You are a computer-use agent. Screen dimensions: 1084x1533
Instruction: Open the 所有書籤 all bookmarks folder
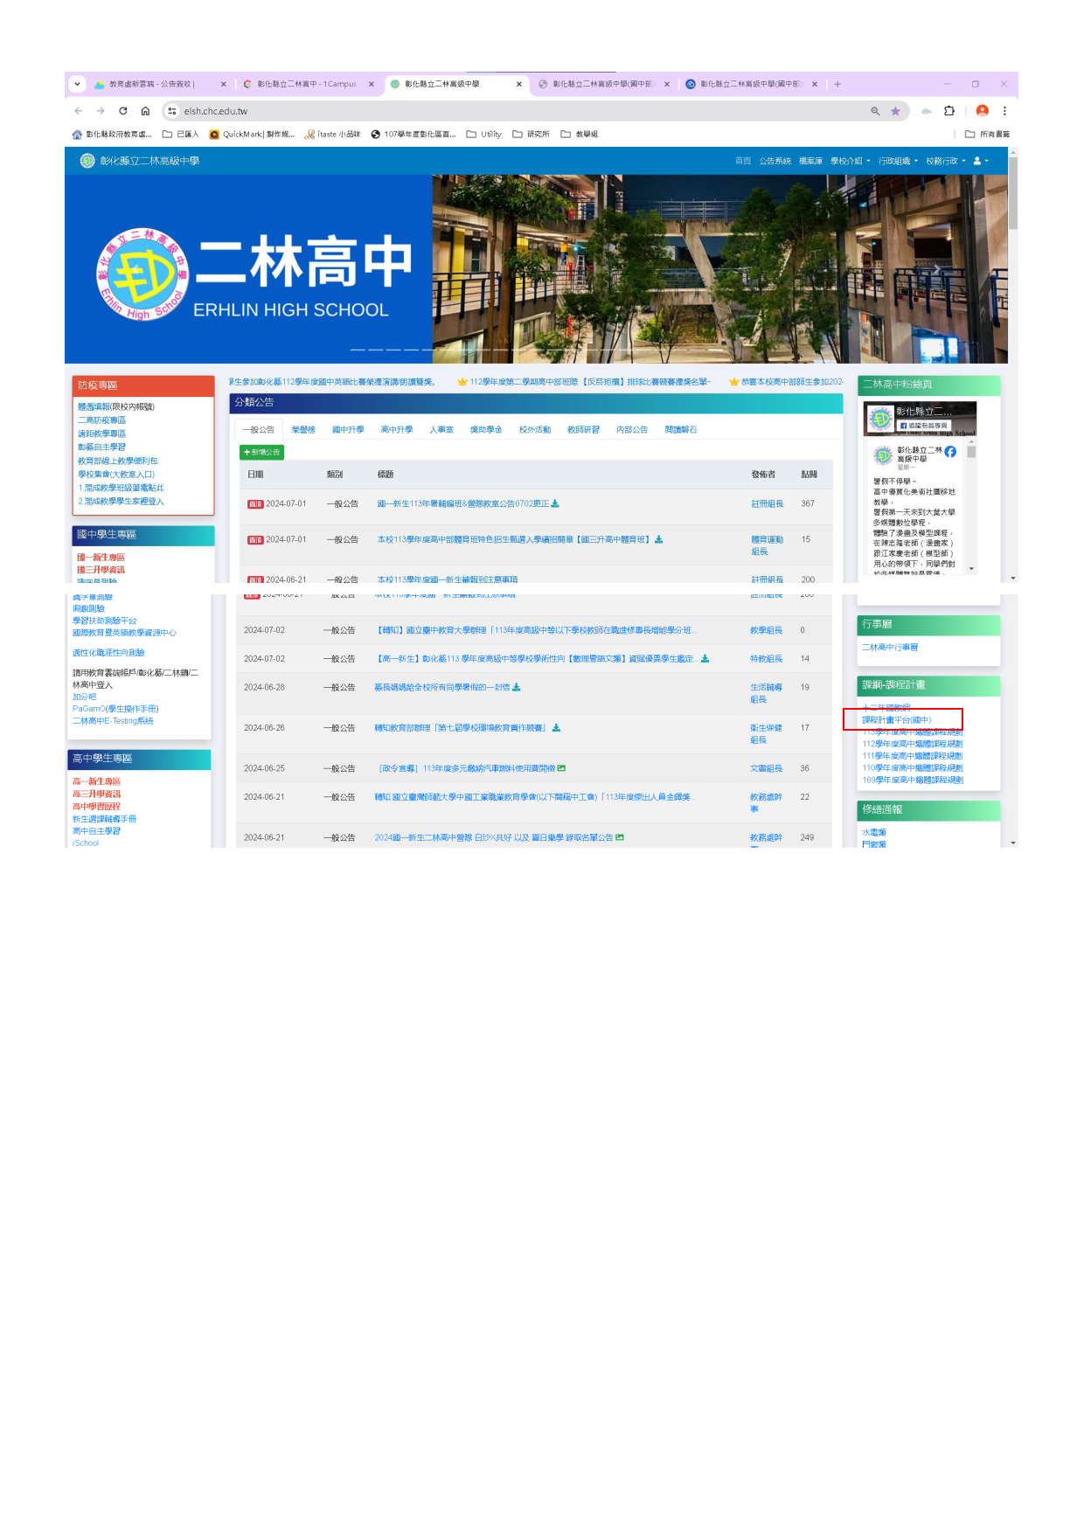click(987, 135)
